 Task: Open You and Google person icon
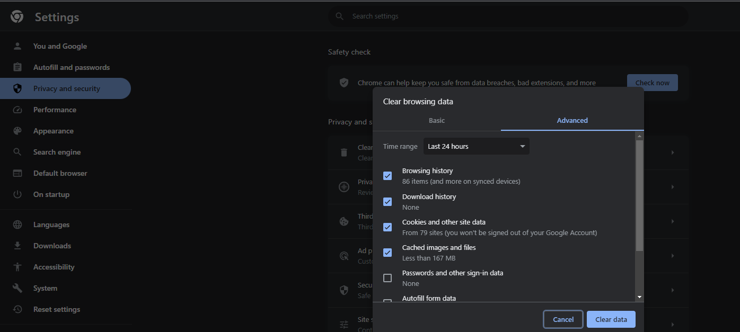point(17,46)
